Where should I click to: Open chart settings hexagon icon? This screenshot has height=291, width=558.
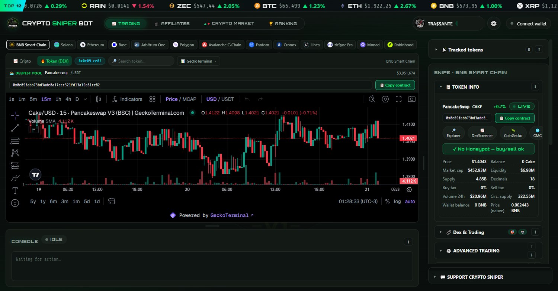pyautogui.click(x=385, y=99)
